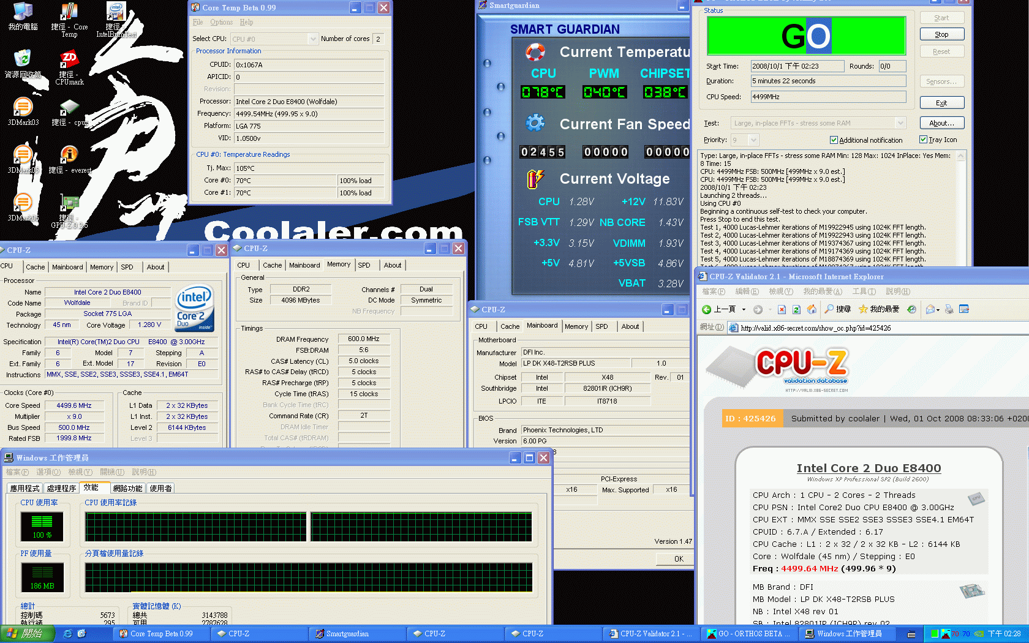1029x643 pixels.
Task: Open the Back history dropdown arrow in IE
Action: click(x=744, y=310)
